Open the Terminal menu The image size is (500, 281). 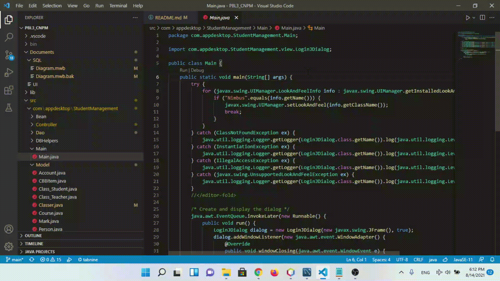(x=118, y=6)
